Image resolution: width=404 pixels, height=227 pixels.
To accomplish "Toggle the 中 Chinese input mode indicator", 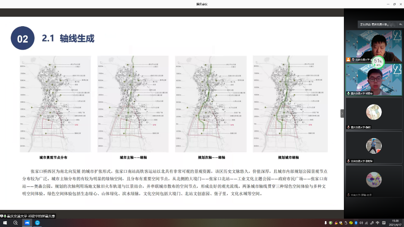I will coord(377,223).
